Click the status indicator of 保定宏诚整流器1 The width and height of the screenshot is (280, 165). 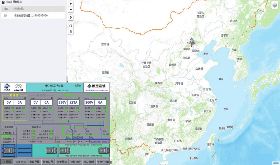click(5, 15)
